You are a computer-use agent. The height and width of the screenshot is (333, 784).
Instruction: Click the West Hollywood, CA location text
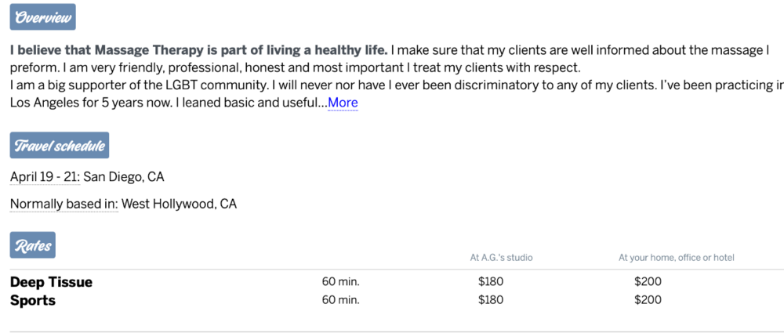179,205
